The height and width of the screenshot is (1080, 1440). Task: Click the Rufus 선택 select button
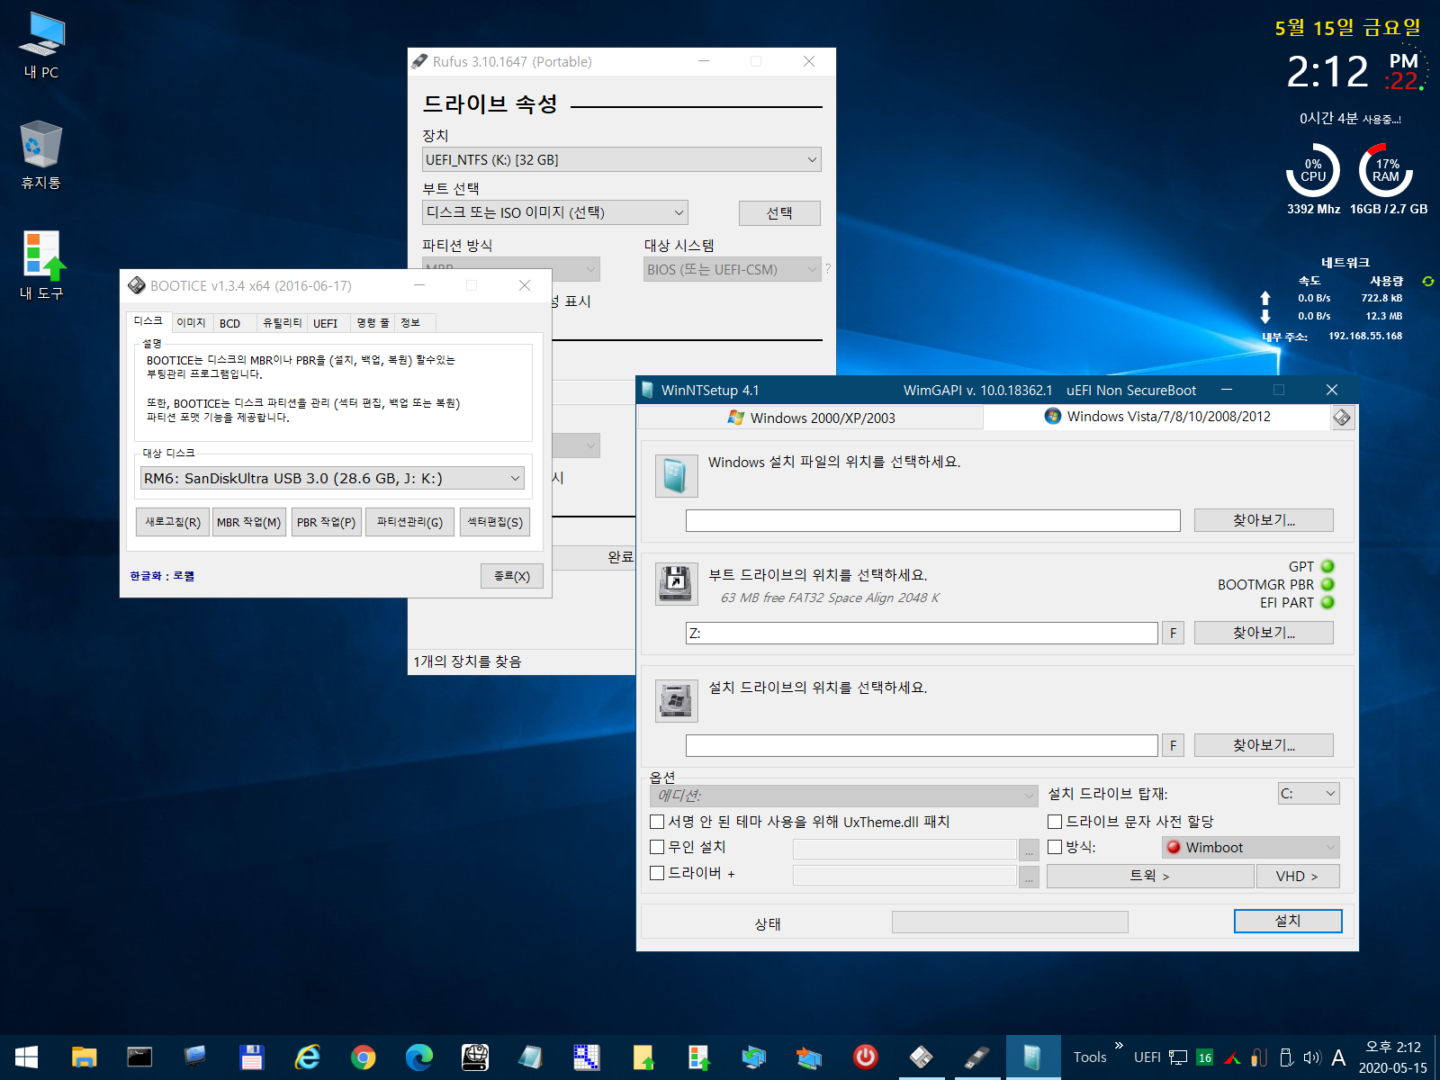click(x=779, y=213)
